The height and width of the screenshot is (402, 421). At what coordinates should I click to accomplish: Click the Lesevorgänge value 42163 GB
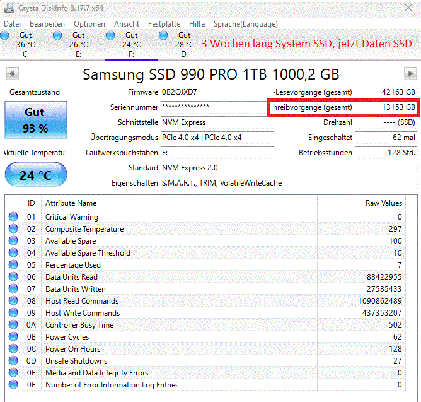(x=386, y=92)
